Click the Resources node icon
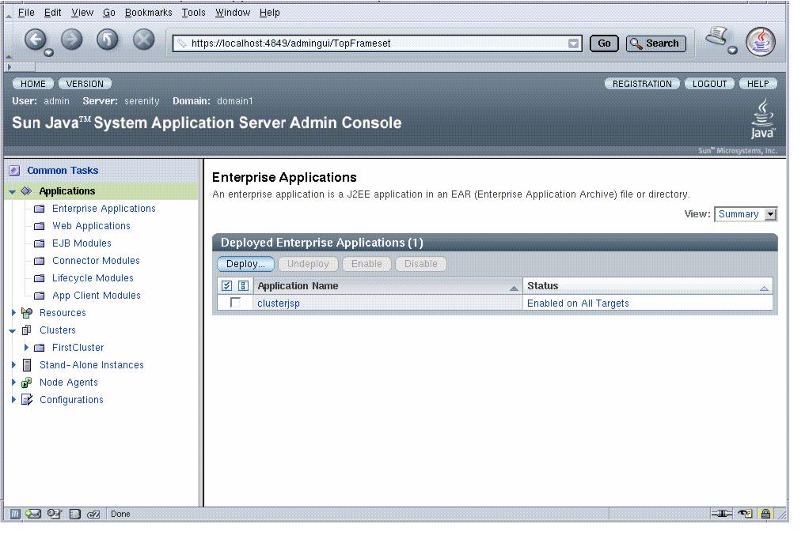The width and height of the screenshot is (805, 558). tap(27, 313)
